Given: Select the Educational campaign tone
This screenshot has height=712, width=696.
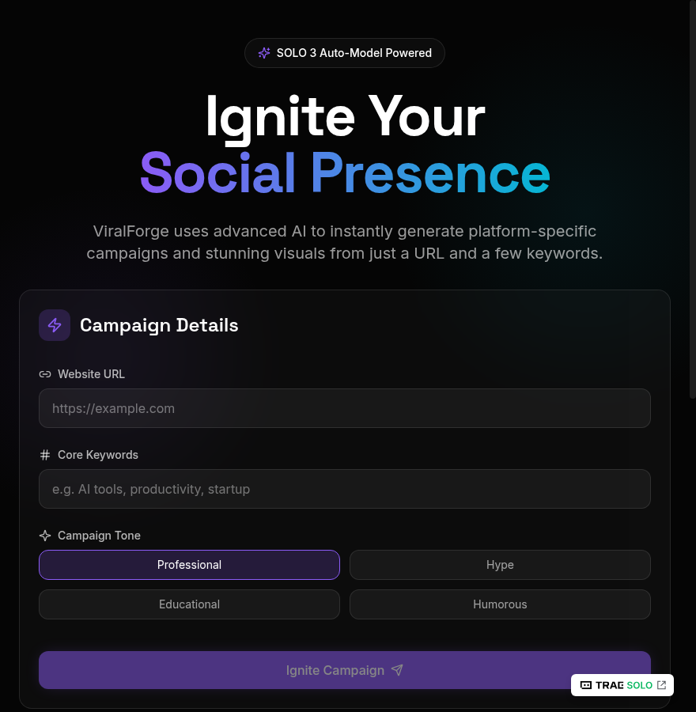Looking at the screenshot, I should click(189, 604).
